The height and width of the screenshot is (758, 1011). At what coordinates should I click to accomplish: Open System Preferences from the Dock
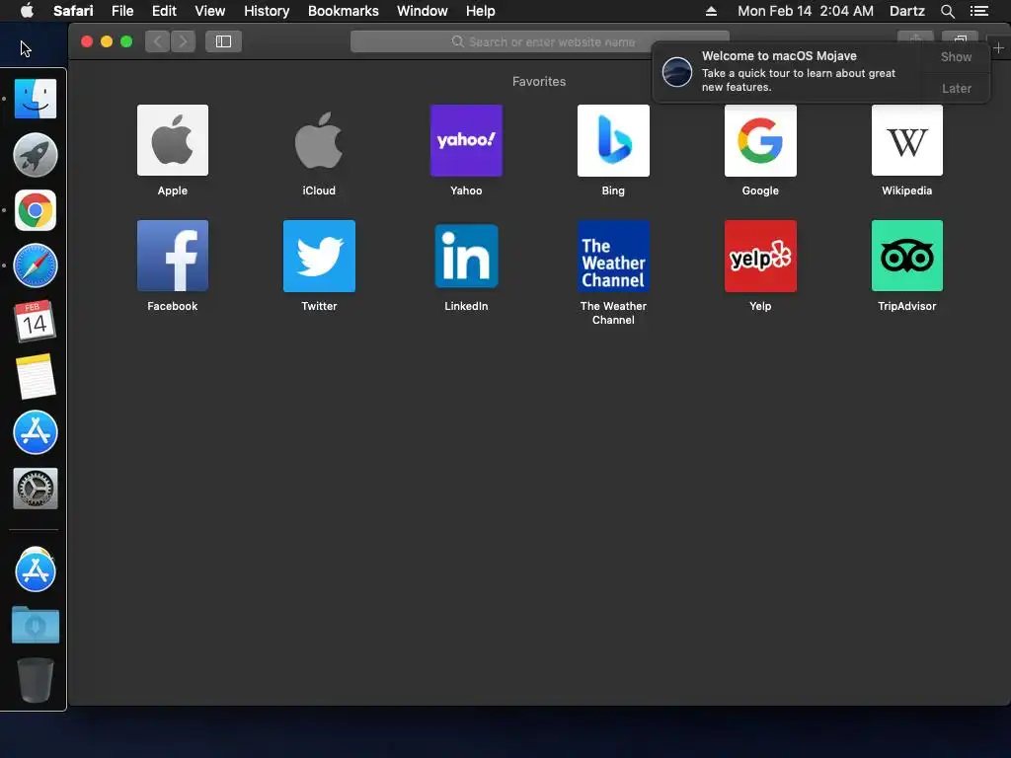[36, 489]
